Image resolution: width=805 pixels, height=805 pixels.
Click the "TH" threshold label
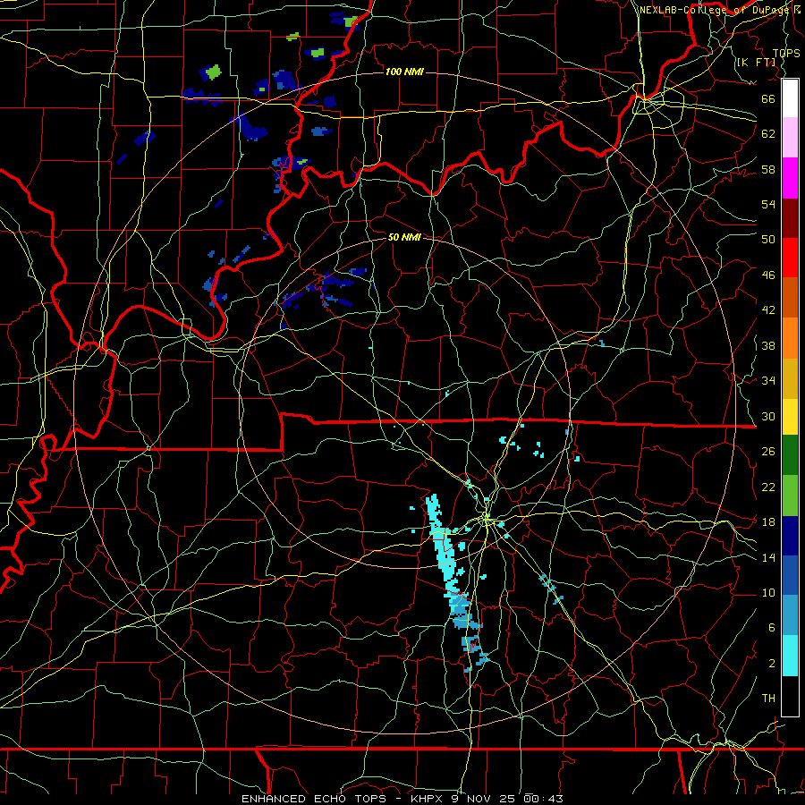(x=768, y=699)
